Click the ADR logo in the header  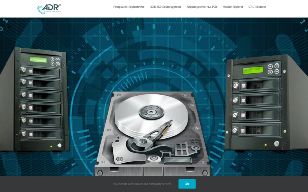[49, 9]
